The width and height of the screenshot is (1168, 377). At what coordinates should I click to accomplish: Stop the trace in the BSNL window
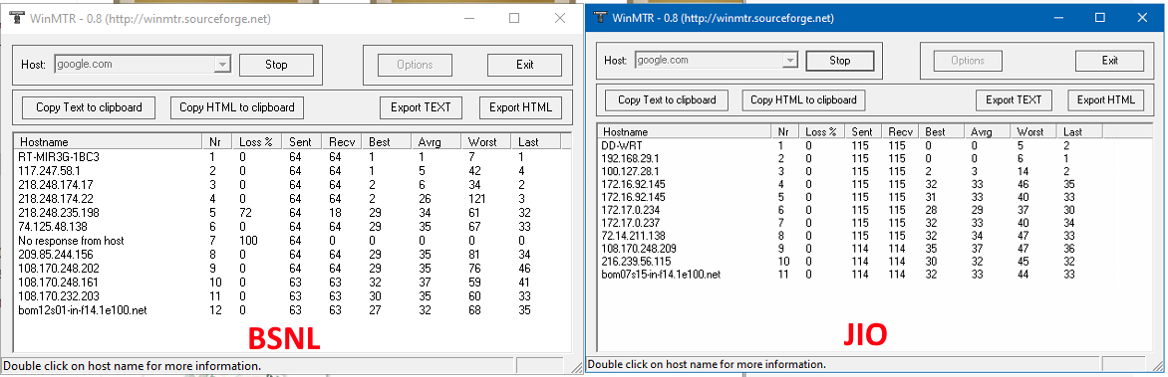[276, 65]
